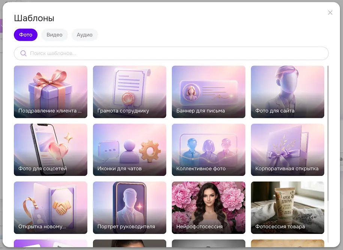Screen dimensions: 343x250
Task: Open the Иконки для чатов template
Action: tap(129, 150)
